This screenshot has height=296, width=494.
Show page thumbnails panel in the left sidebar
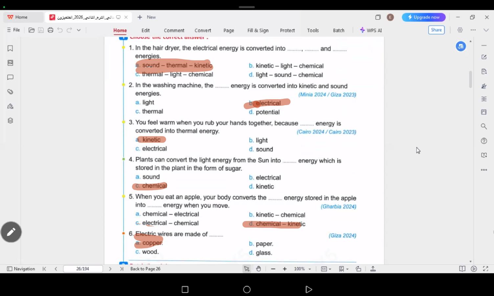tap(10, 63)
